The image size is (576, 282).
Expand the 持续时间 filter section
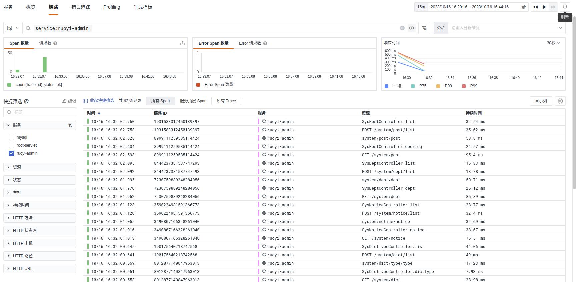(40, 205)
